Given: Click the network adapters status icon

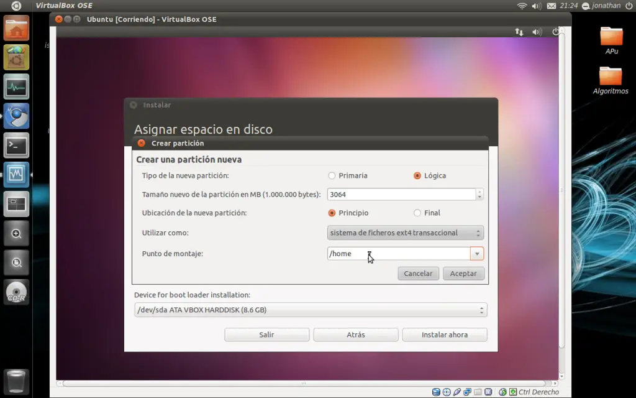Looking at the screenshot, I should [x=467, y=392].
